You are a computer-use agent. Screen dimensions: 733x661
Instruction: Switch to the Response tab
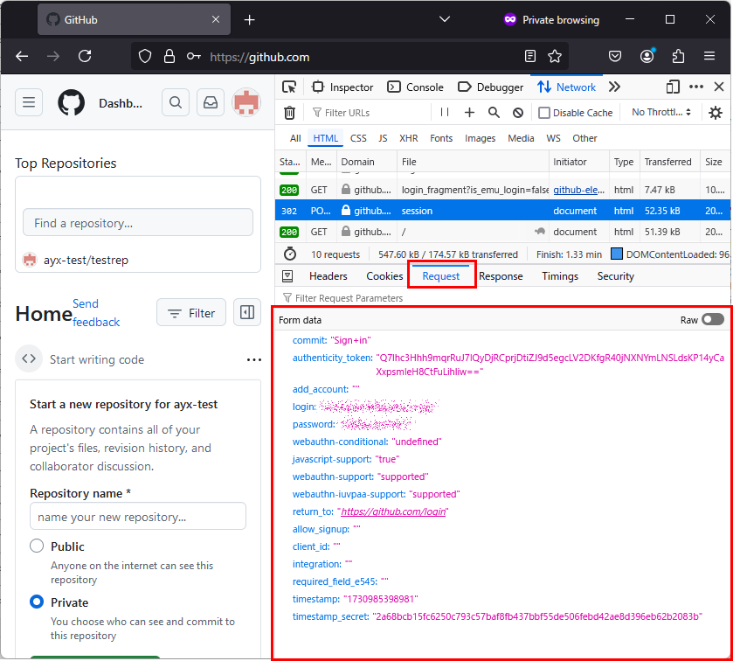tap(501, 276)
